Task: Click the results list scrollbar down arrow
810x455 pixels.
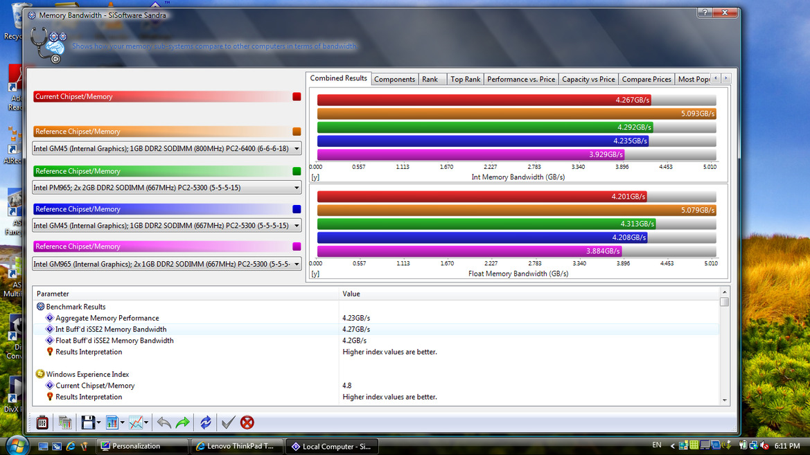Action: 724,400
